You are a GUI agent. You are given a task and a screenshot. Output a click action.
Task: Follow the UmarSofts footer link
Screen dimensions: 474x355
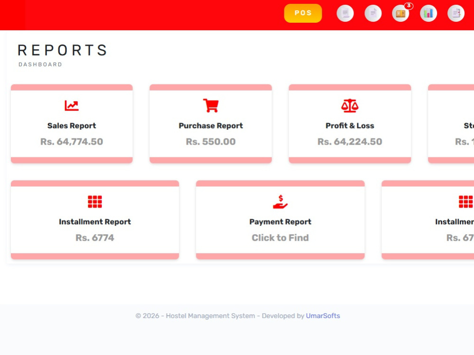[x=323, y=316]
